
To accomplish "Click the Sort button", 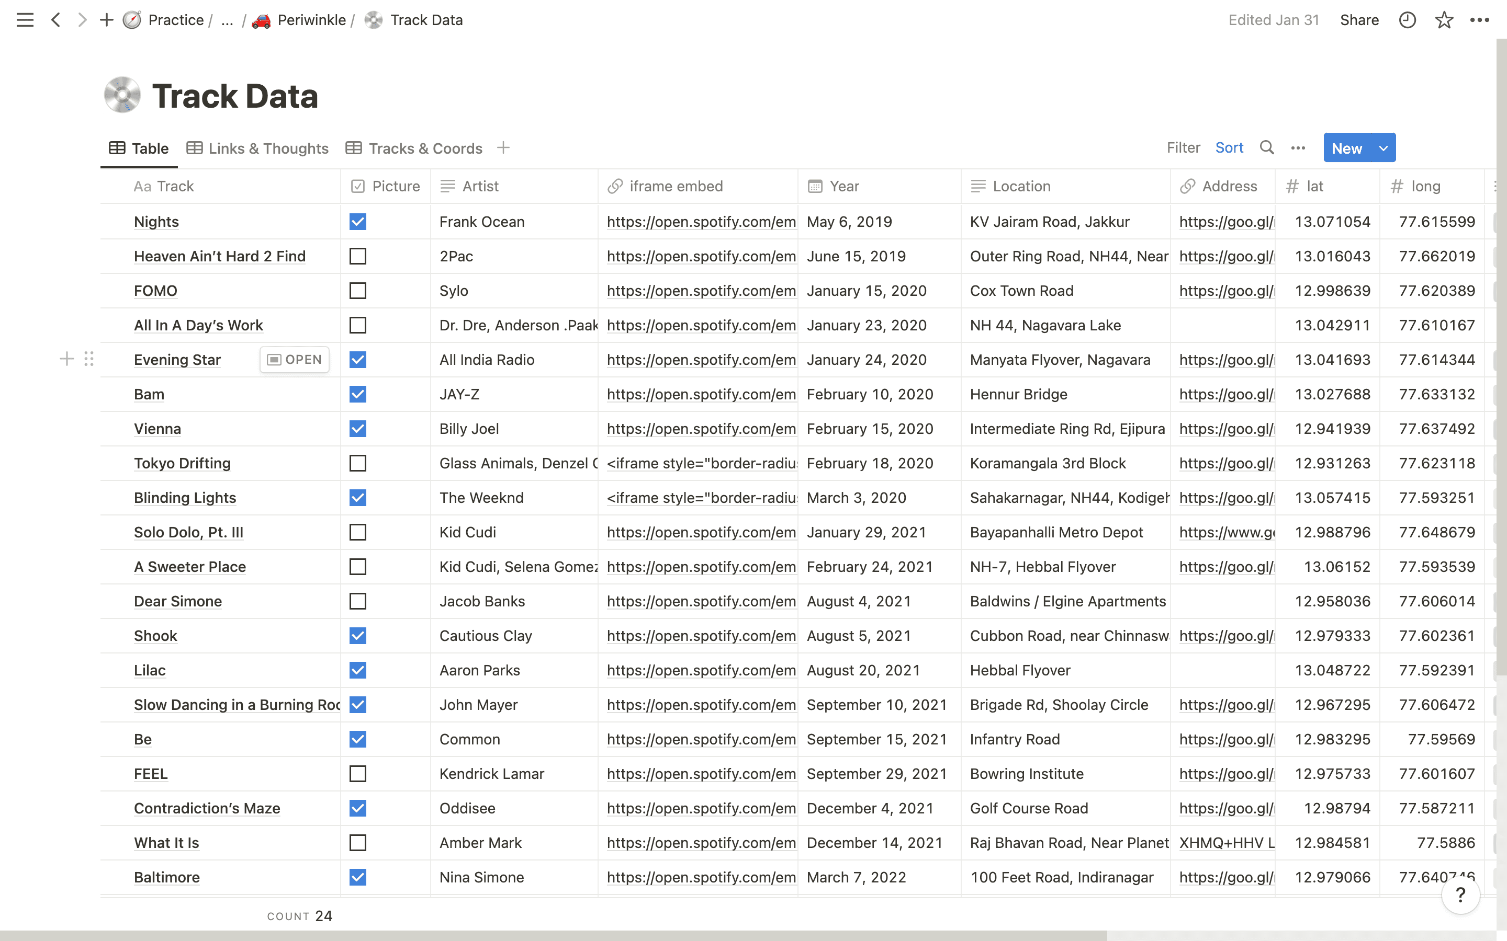I will pyautogui.click(x=1229, y=147).
